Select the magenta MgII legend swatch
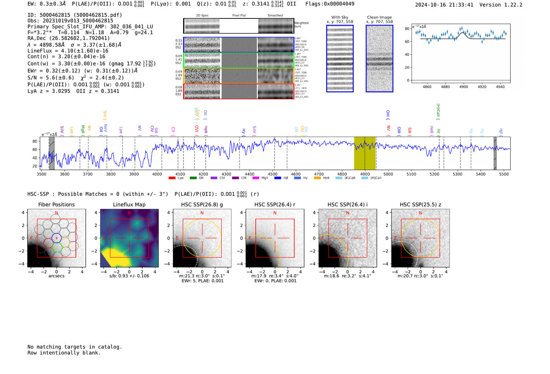Image resolution: width=550 pixels, height=374 pixels. pyautogui.click(x=256, y=178)
